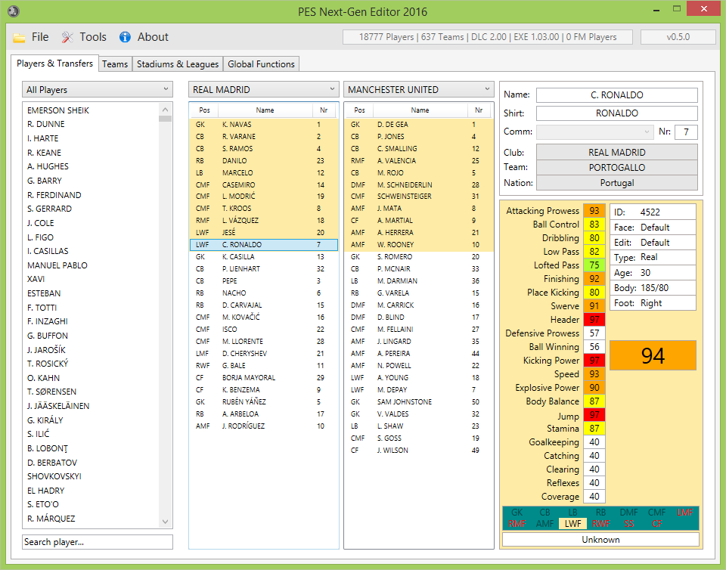The width and height of the screenshot is (726, 570).
Task: Toggle the GK position in position grid
Action: [517, 513]
